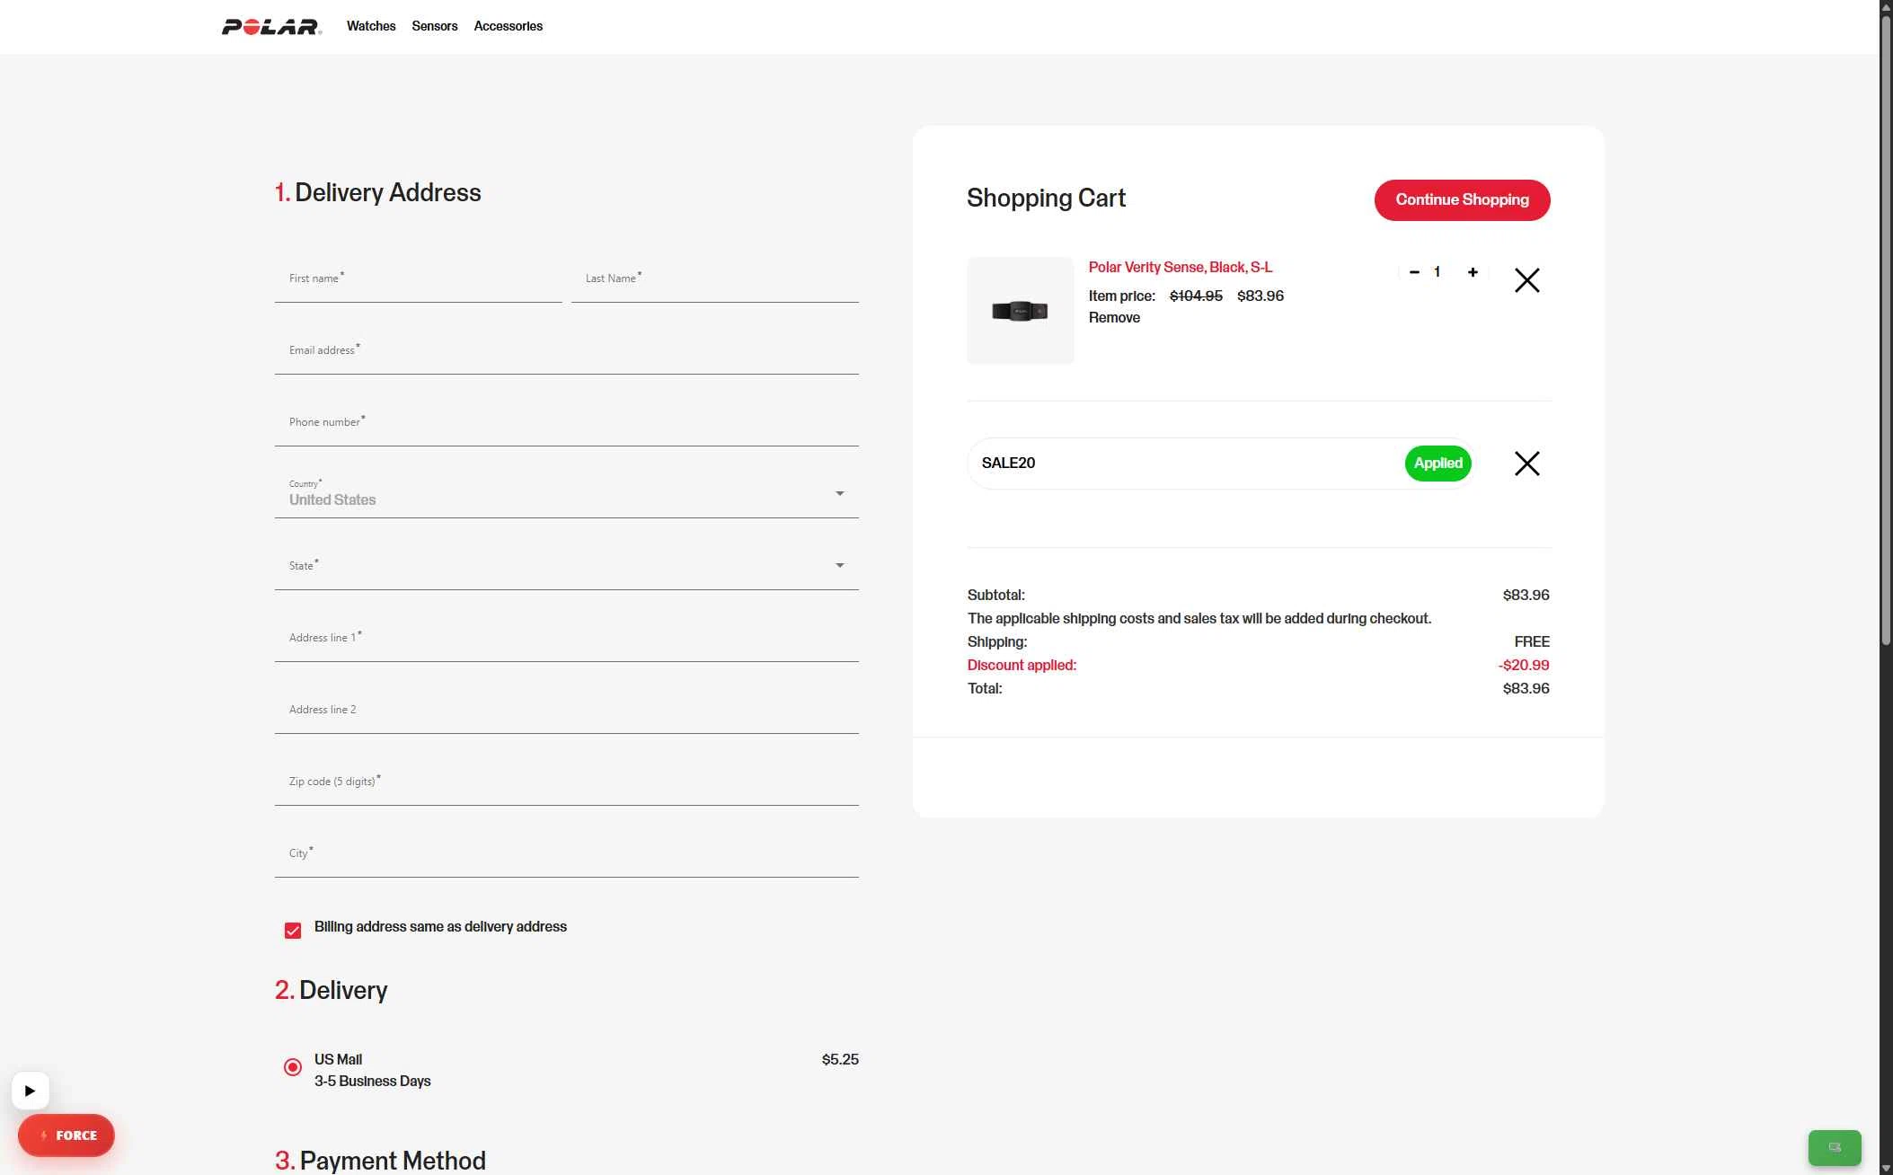Open the red FORCE button
1893x1175 pixels.
point(66,1135)
